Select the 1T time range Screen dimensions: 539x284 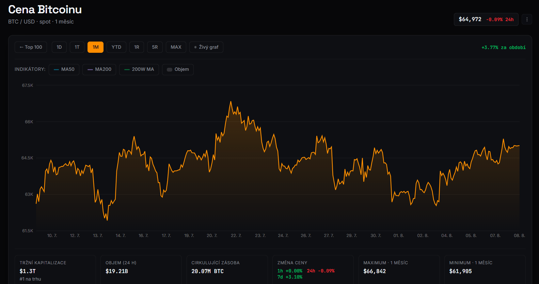(x=77, y=47)
